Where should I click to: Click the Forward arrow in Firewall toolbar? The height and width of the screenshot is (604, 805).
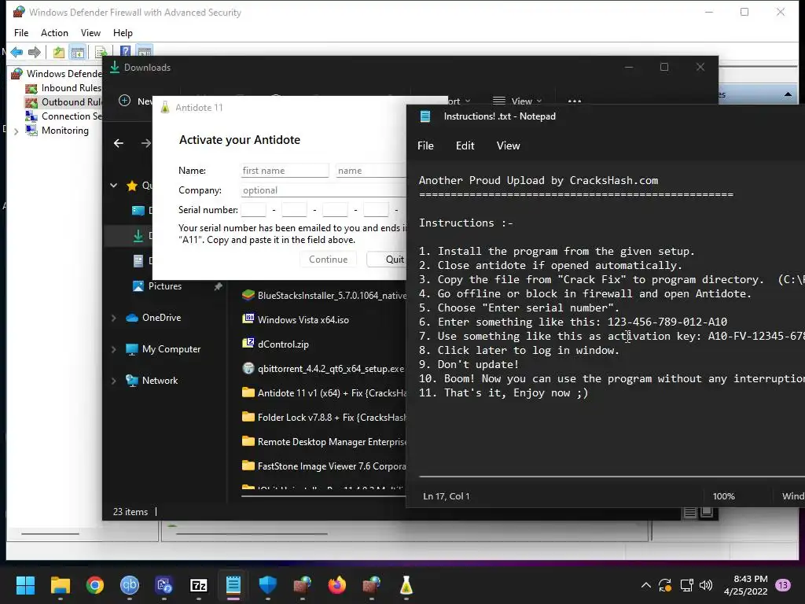[x=35, y=52]
